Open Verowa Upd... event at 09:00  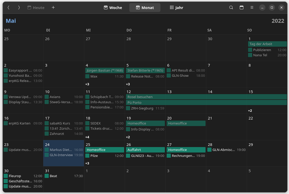point(23,97)
